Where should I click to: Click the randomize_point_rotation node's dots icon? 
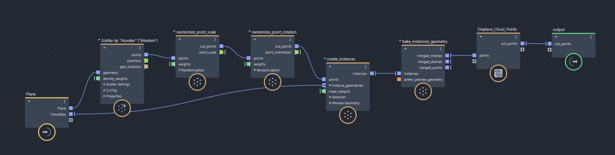coord(273,82)
